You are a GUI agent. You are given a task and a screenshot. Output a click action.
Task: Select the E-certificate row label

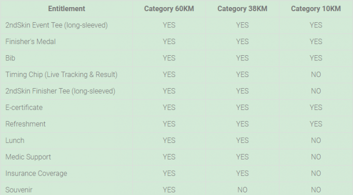coord(24,107)
